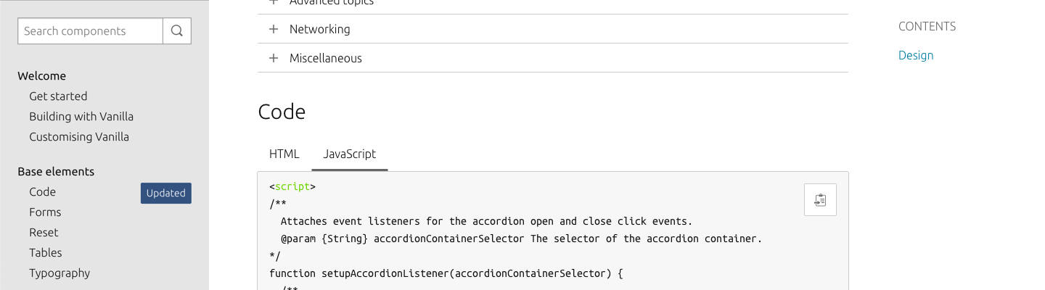Open the Typography sidebar link
The height and width of the screenshot is (290, 1045).
[x=60, y=273]
